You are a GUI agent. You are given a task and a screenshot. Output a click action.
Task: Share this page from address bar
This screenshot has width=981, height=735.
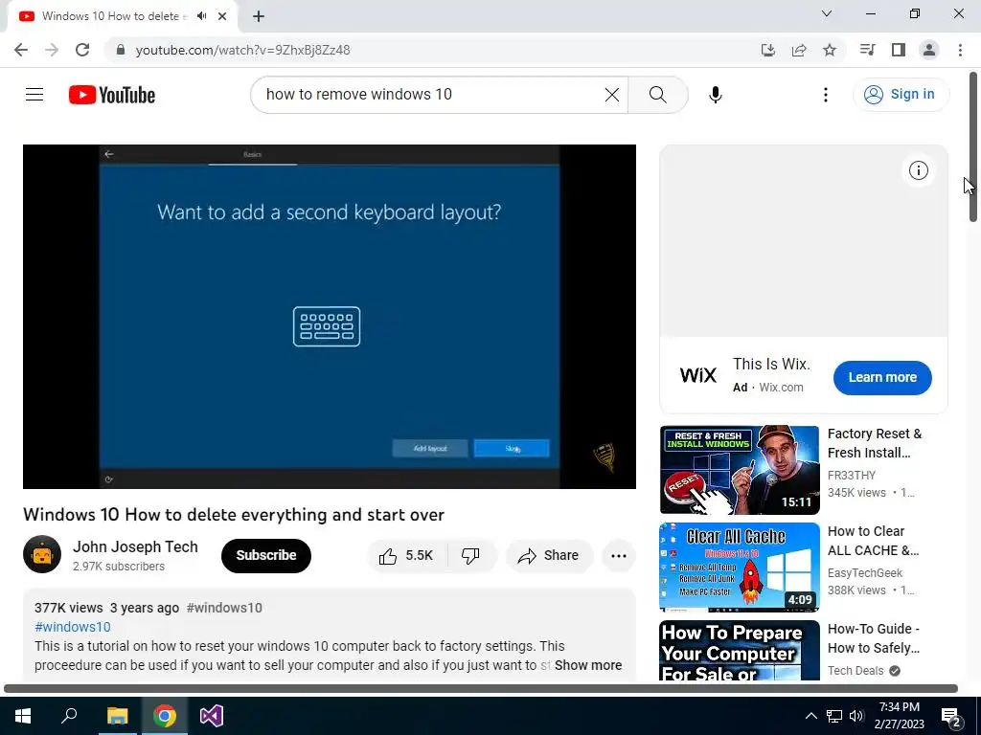pos(798,50)
